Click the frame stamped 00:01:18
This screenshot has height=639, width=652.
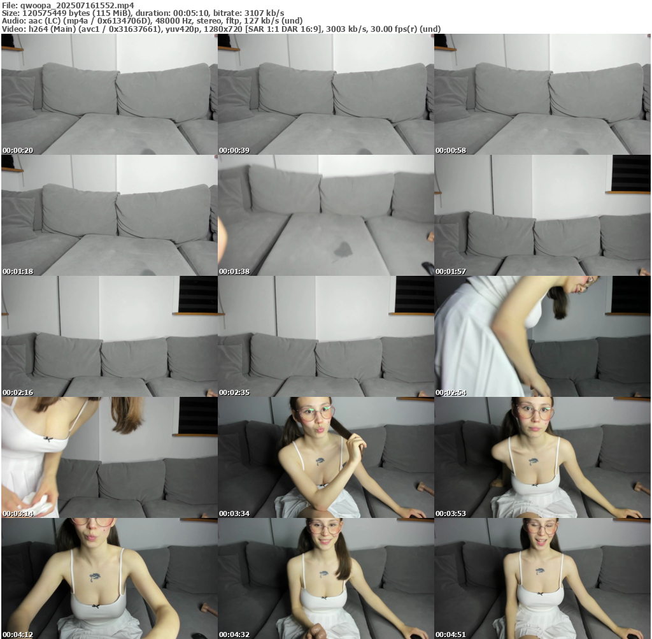pos(110,215)
